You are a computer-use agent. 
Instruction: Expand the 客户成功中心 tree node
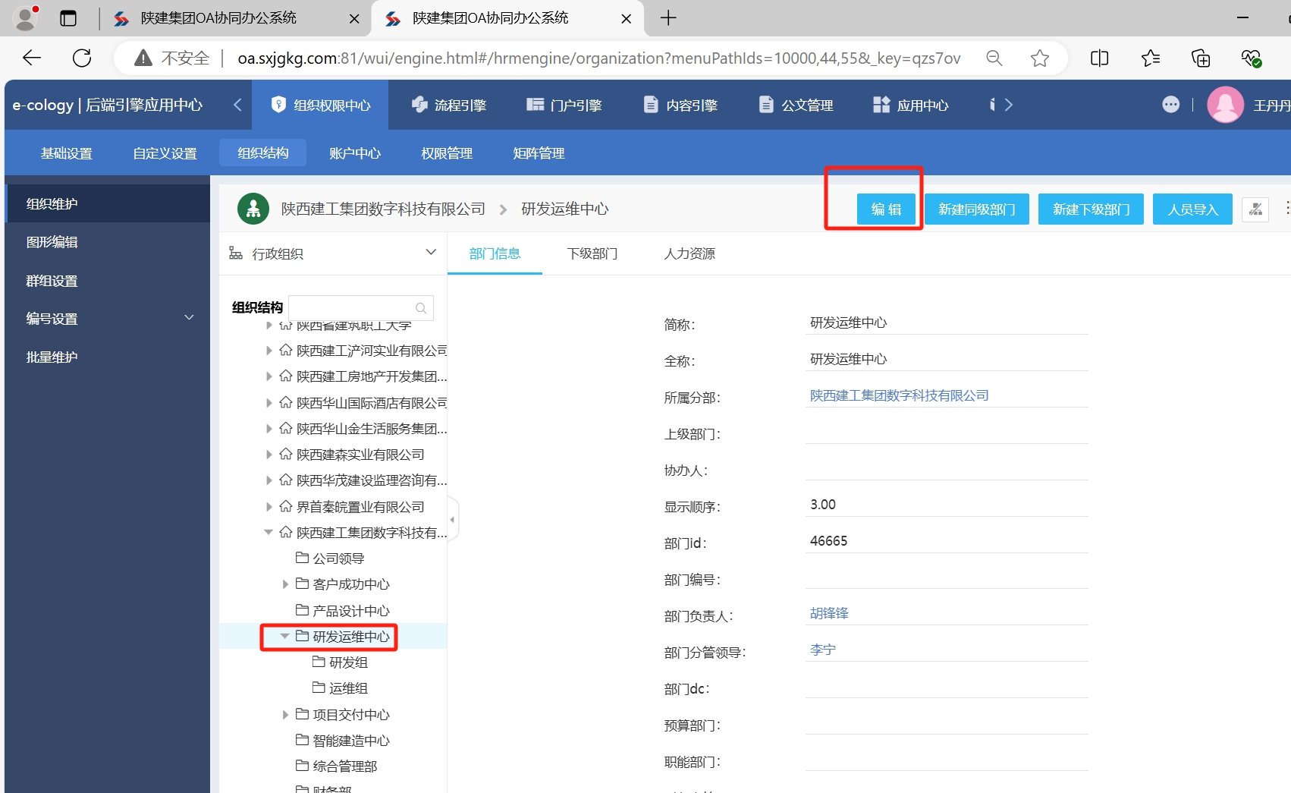[285, 584]
